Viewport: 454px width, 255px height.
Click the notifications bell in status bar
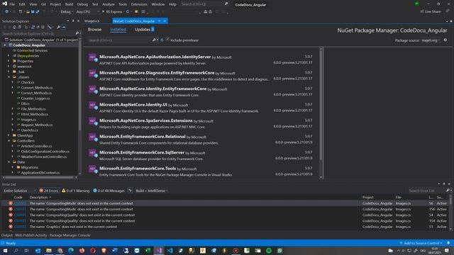click(448, 243)
